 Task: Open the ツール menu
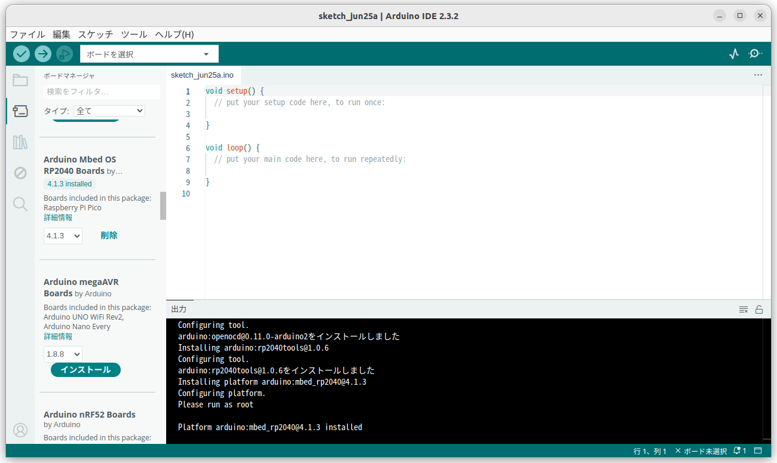(x=134, y=34)
